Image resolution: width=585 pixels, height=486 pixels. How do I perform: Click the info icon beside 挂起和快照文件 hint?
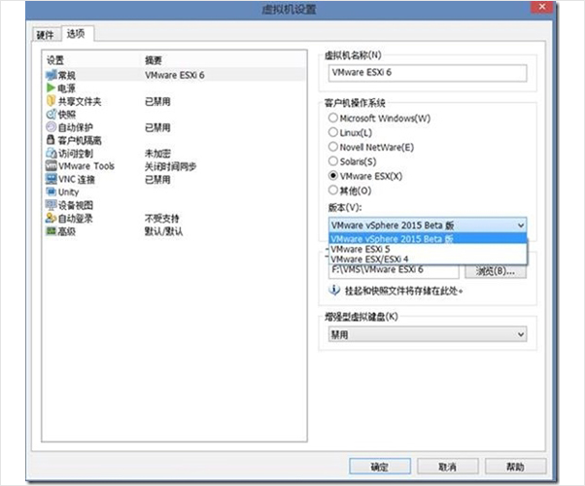click(334, 290)
